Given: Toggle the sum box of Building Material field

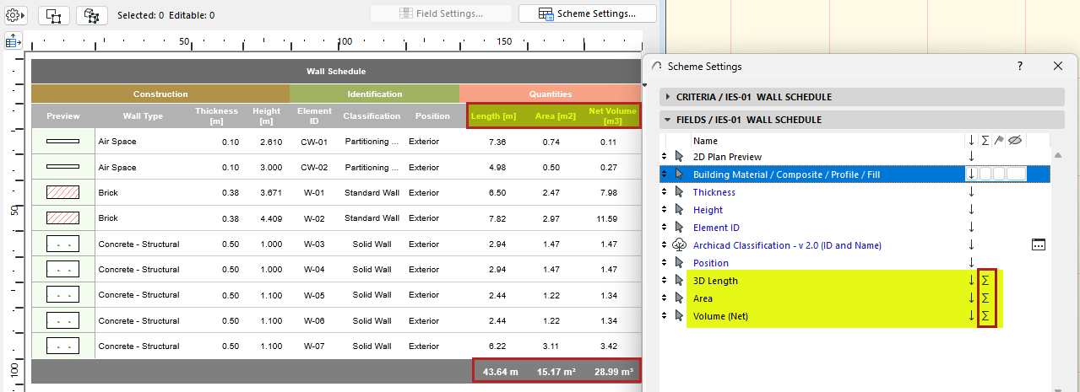Looking at the screenshot, I should 985,175.
